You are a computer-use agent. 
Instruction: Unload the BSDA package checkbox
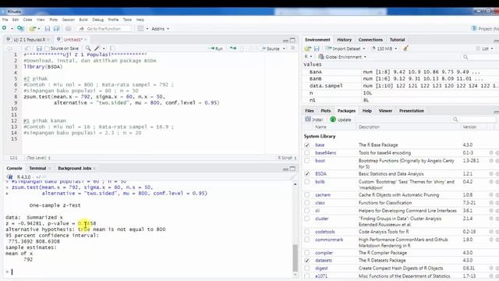coord(306,174)
